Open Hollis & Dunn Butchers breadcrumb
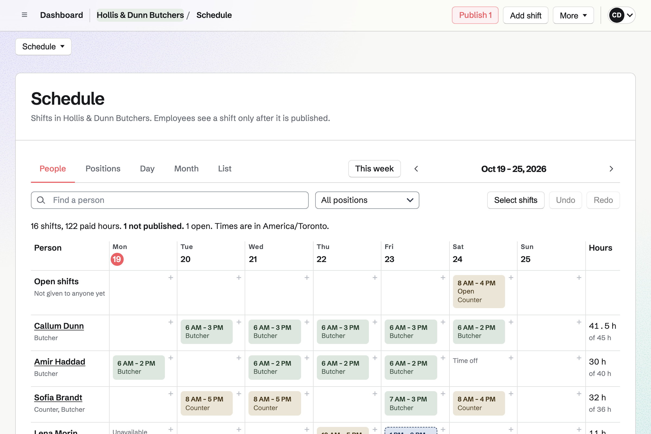This screenshot has width=651, height=434. [x=140, y=15]
